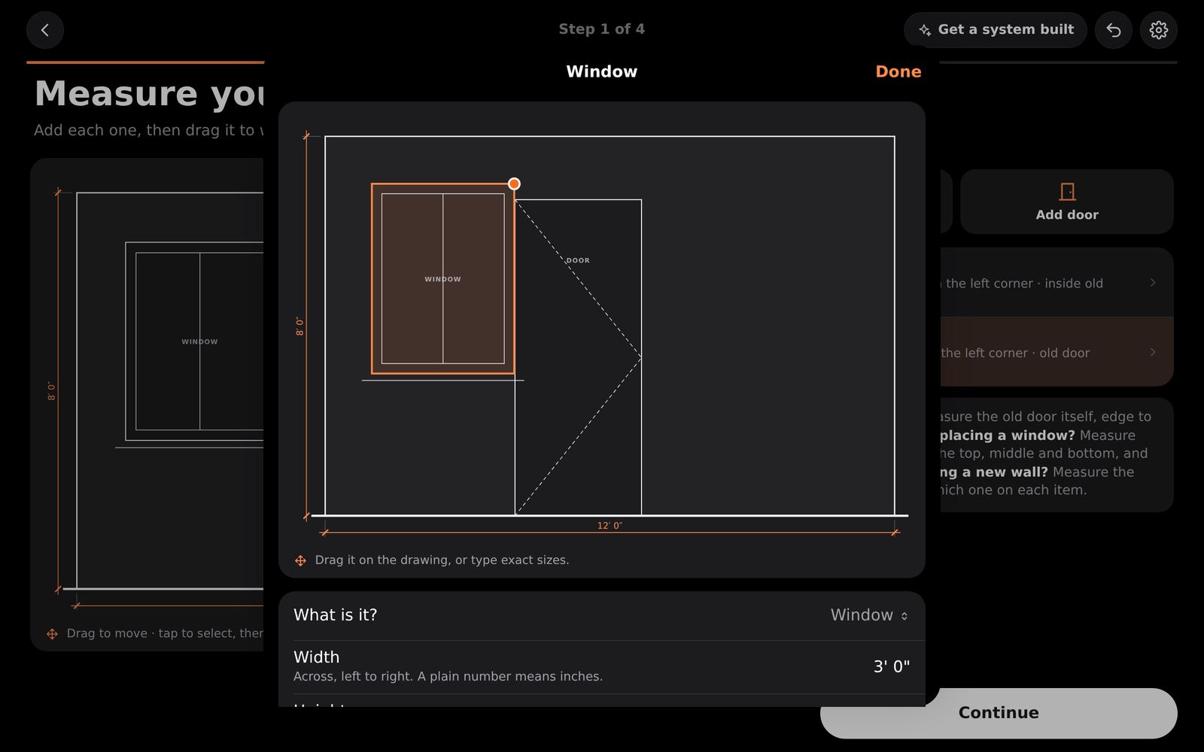Click the back arrow button
Image resolution: width=1204 pixels, height=752 pixels.
click(x=45, y=30)
